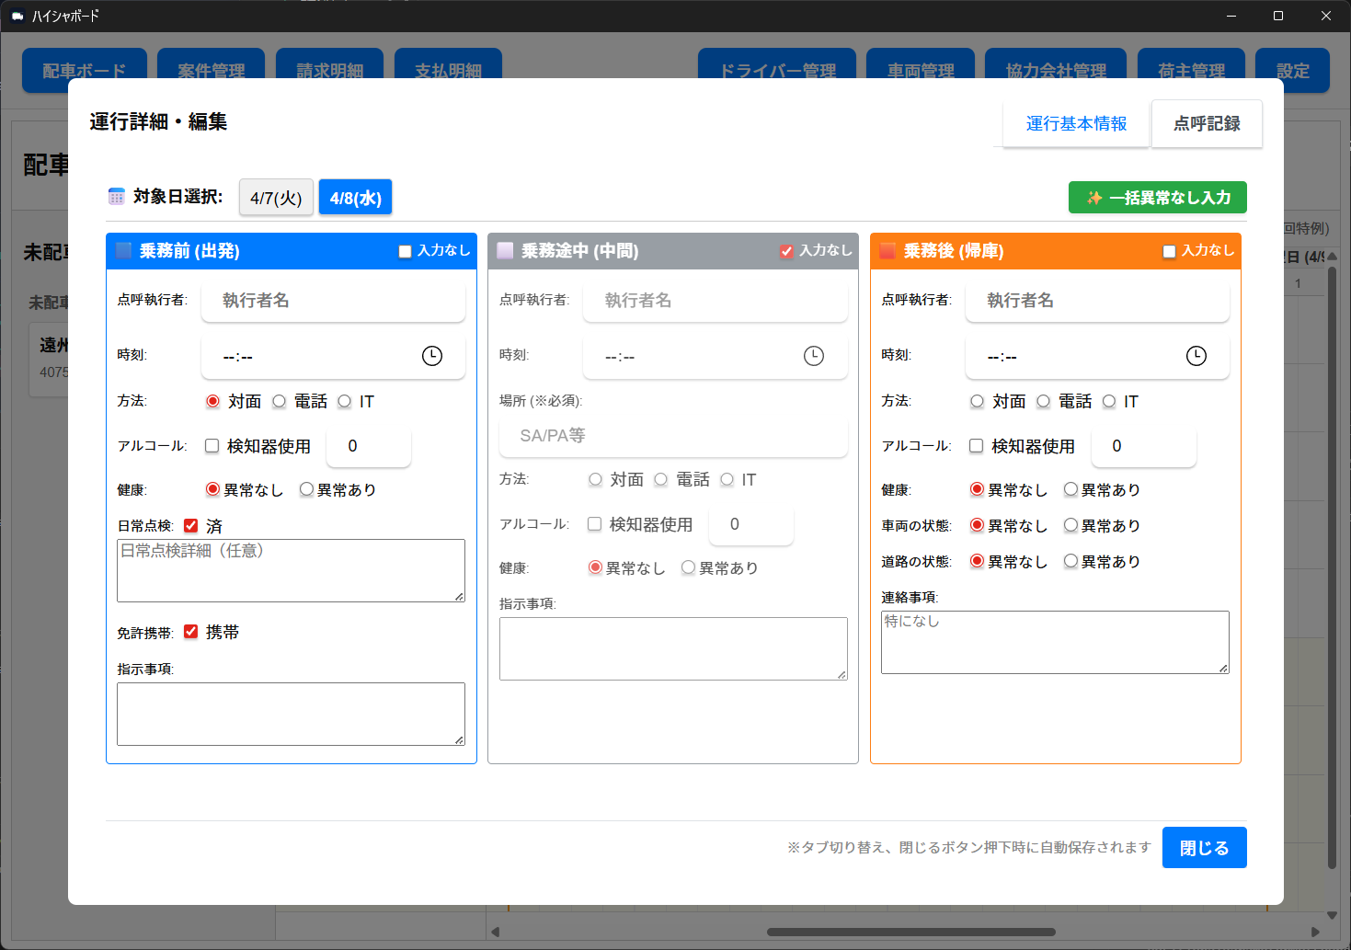Select 対面 method in 乗務途中 panel
Screen dimensions: 1351x950
(x=595, y=479)
